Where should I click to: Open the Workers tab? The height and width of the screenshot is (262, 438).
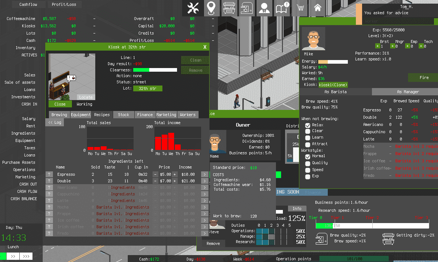(x=188, y=115)
